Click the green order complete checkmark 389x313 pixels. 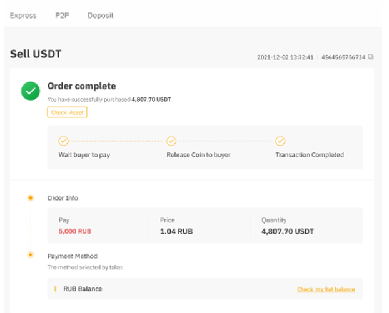click(31, 92)
